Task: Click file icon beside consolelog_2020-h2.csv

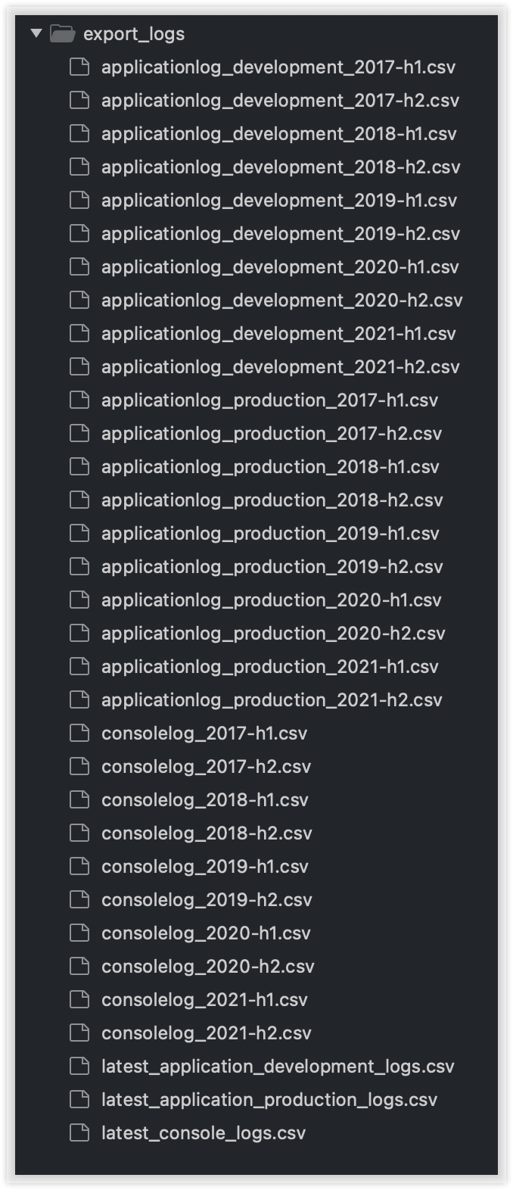Action: point(79,966)
